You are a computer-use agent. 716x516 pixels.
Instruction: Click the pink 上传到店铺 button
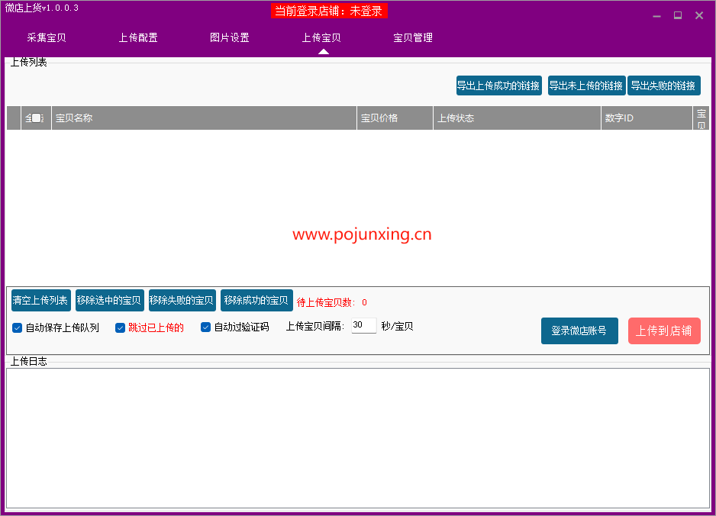coord(664,331)
